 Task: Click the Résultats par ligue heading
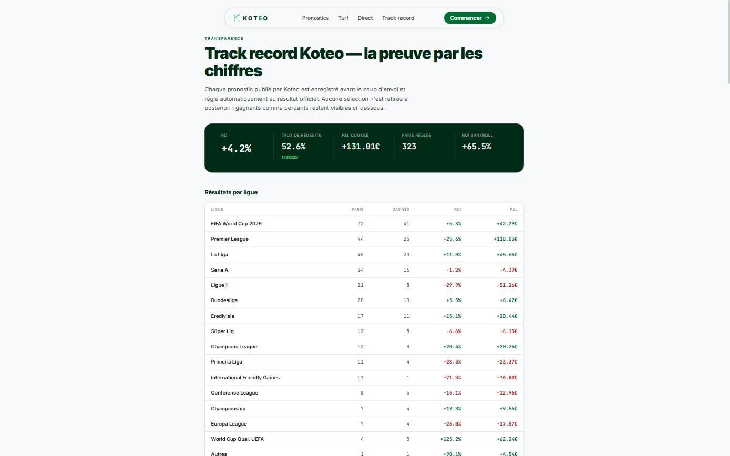[231, 192]
